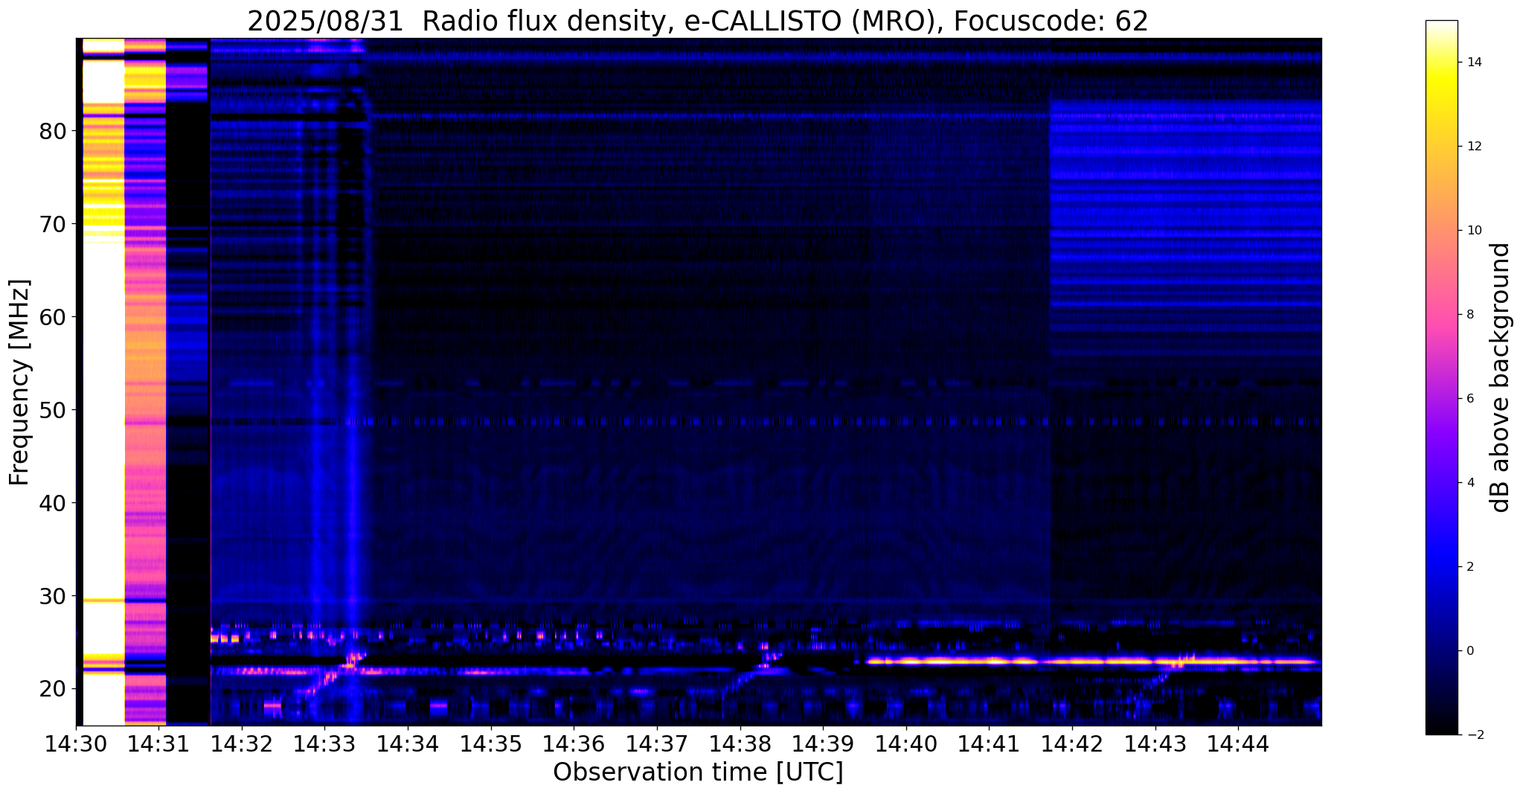
Task: Click the 14:33 time tick label
Action: pos(324,743)
